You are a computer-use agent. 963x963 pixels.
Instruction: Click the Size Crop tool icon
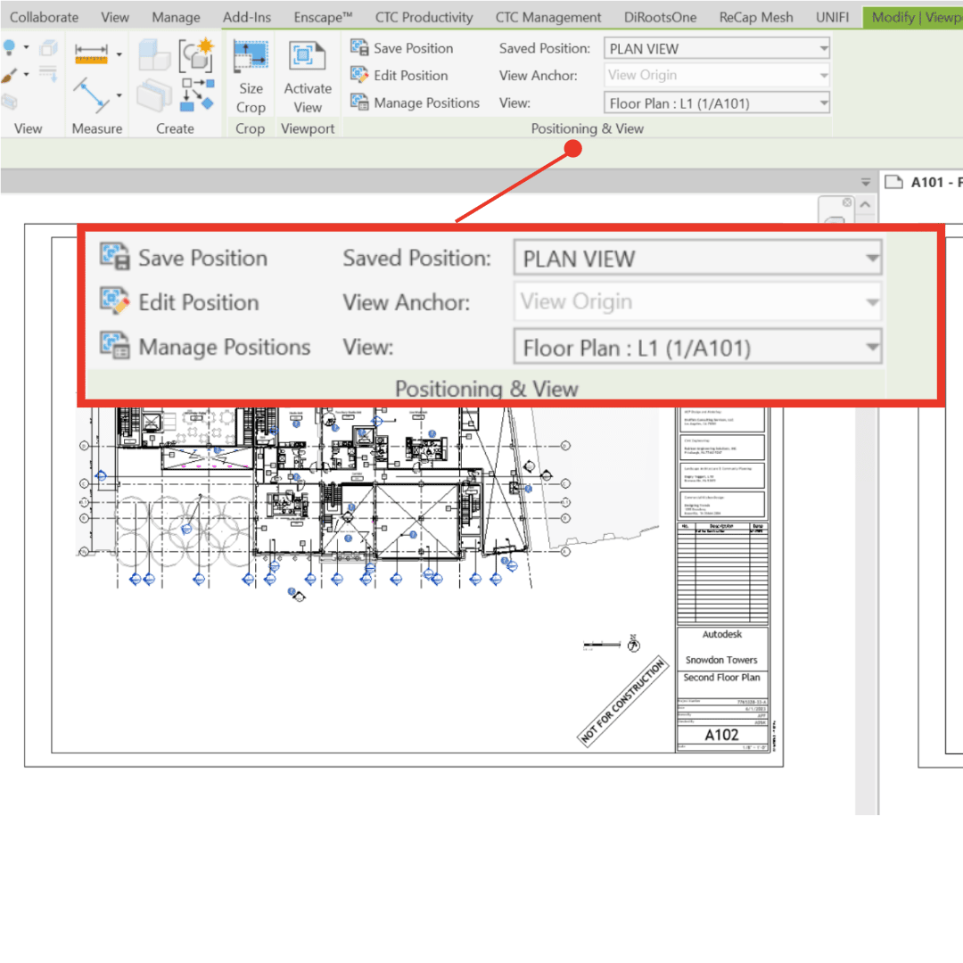click(x=251, y=57)
